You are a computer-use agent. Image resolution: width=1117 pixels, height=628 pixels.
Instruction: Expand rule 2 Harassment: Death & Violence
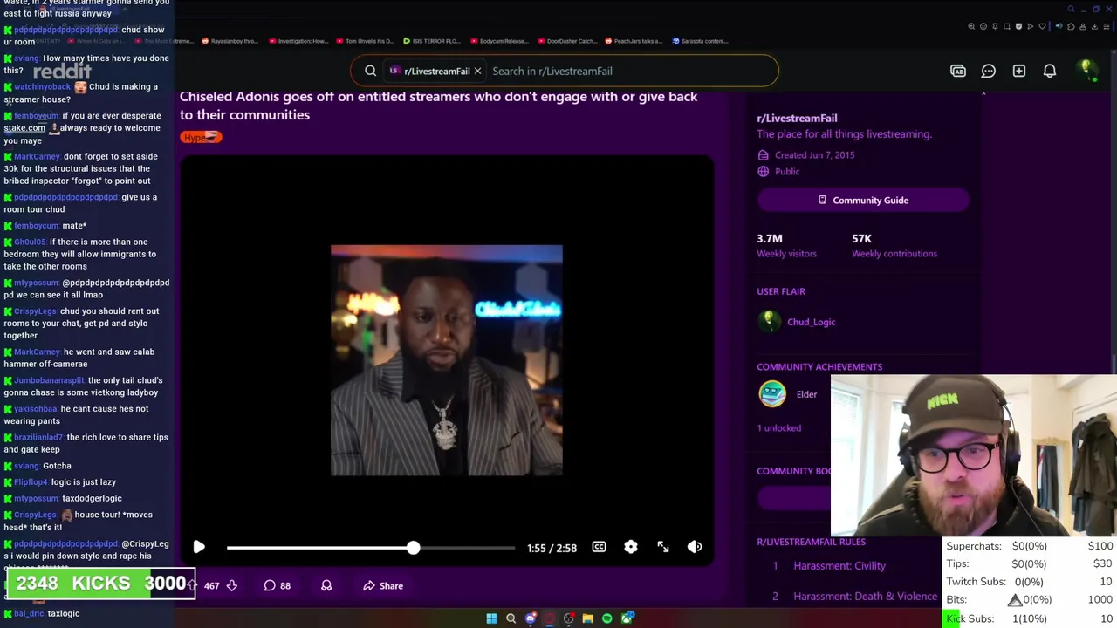tap(865, 597)
